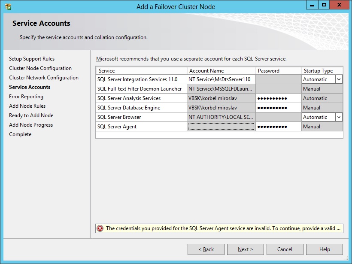This screenshot has height=264, width=352.
Task: Click the Password field for Analysis Services
Action: tap(277, 98)
